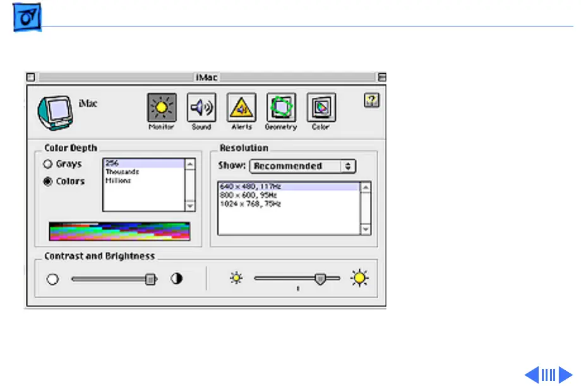Click the bright brightness sun icon
This screenshot has height=386, width=581.
tap(359, 278)
